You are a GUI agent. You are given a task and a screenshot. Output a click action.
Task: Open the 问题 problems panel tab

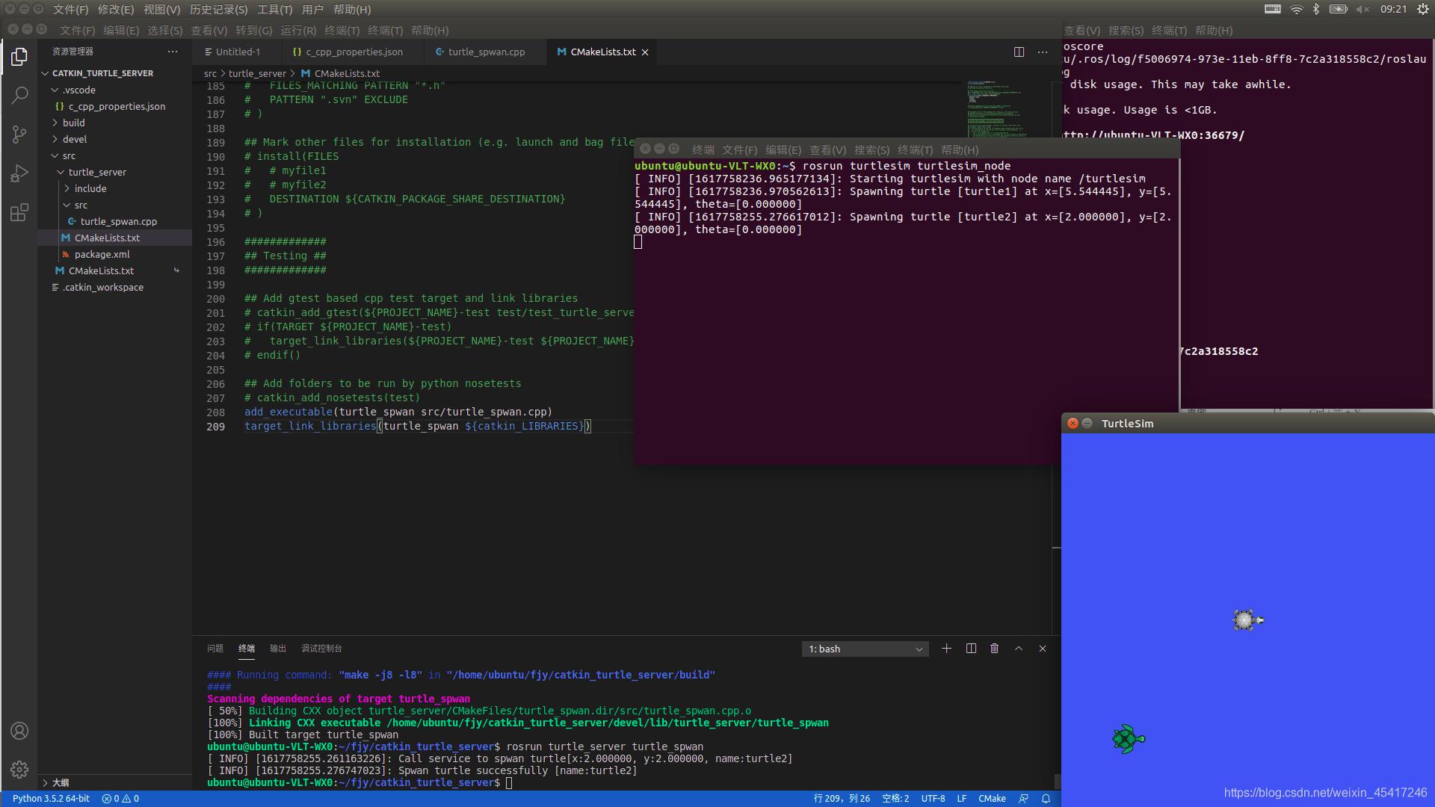click(x=215, y=649)
